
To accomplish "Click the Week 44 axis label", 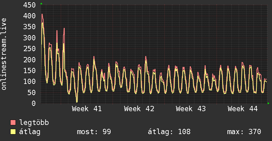I will [x=243, y=109].
